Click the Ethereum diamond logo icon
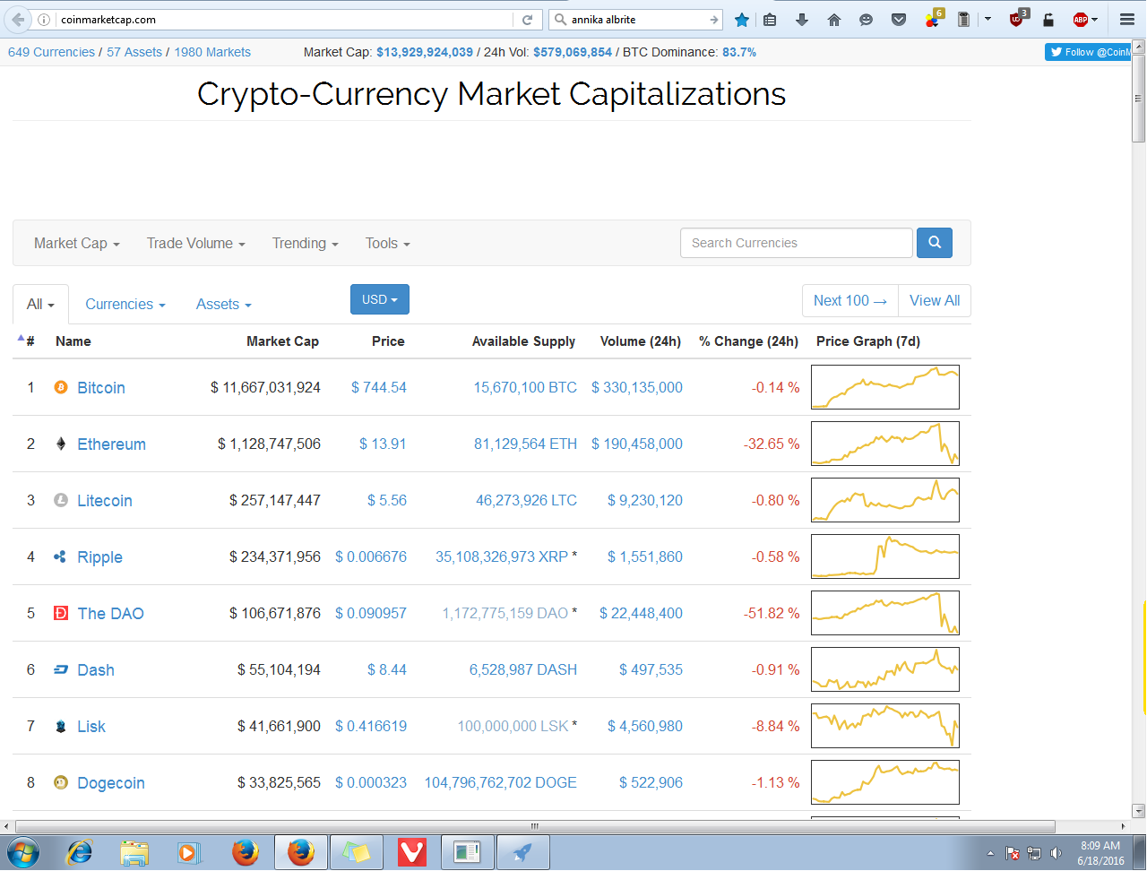This screenshot has height=871, width=1147. click(x=61, y=444)
